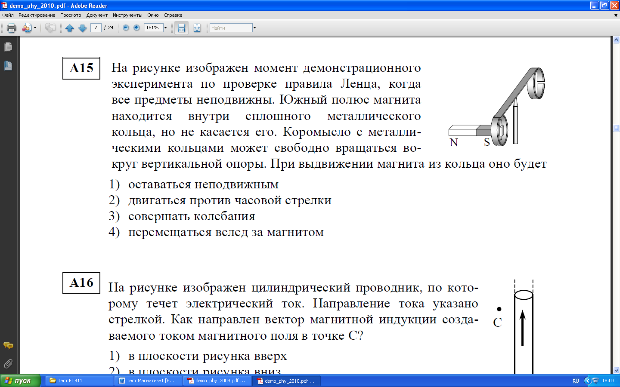
Task: Print the document with the printer icon
Action: click(12, 28)
